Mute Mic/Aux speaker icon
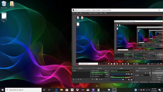163x92 pixels. pyautogui.click(x=129, y=79)
